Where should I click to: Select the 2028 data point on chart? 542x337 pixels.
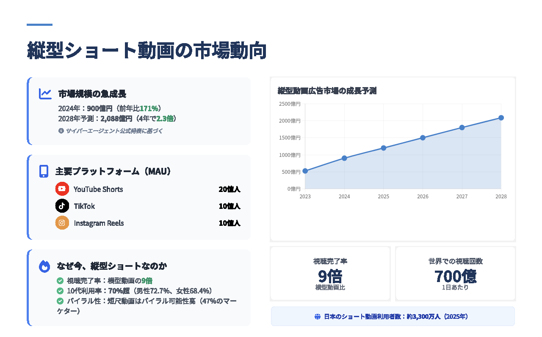coord(501,118)
